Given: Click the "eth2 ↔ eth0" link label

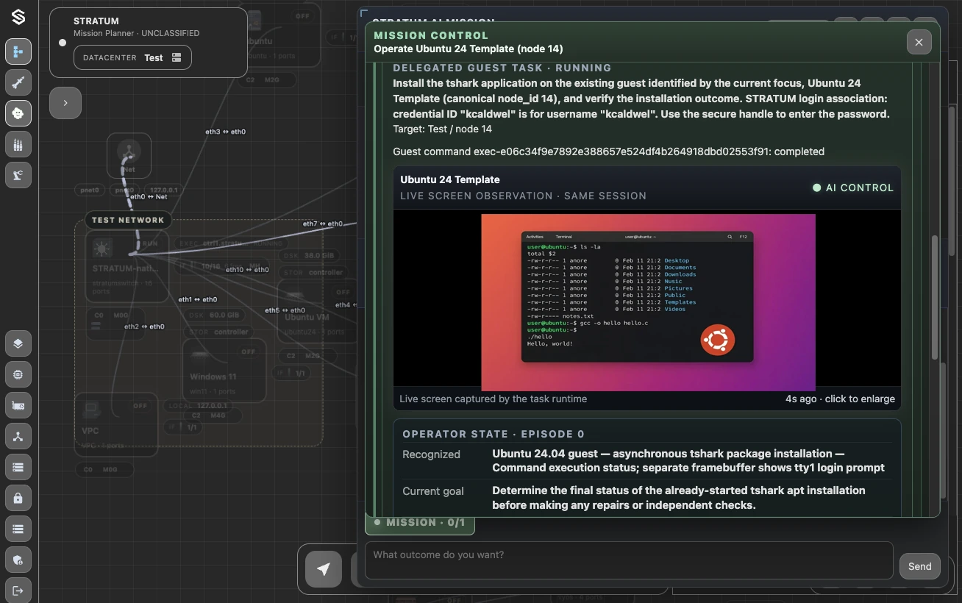Looking at the screenshot, I should pyautogui.click(x=144, y=327).
